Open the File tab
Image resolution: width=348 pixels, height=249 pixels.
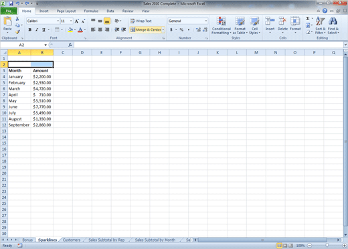[9, 11]
